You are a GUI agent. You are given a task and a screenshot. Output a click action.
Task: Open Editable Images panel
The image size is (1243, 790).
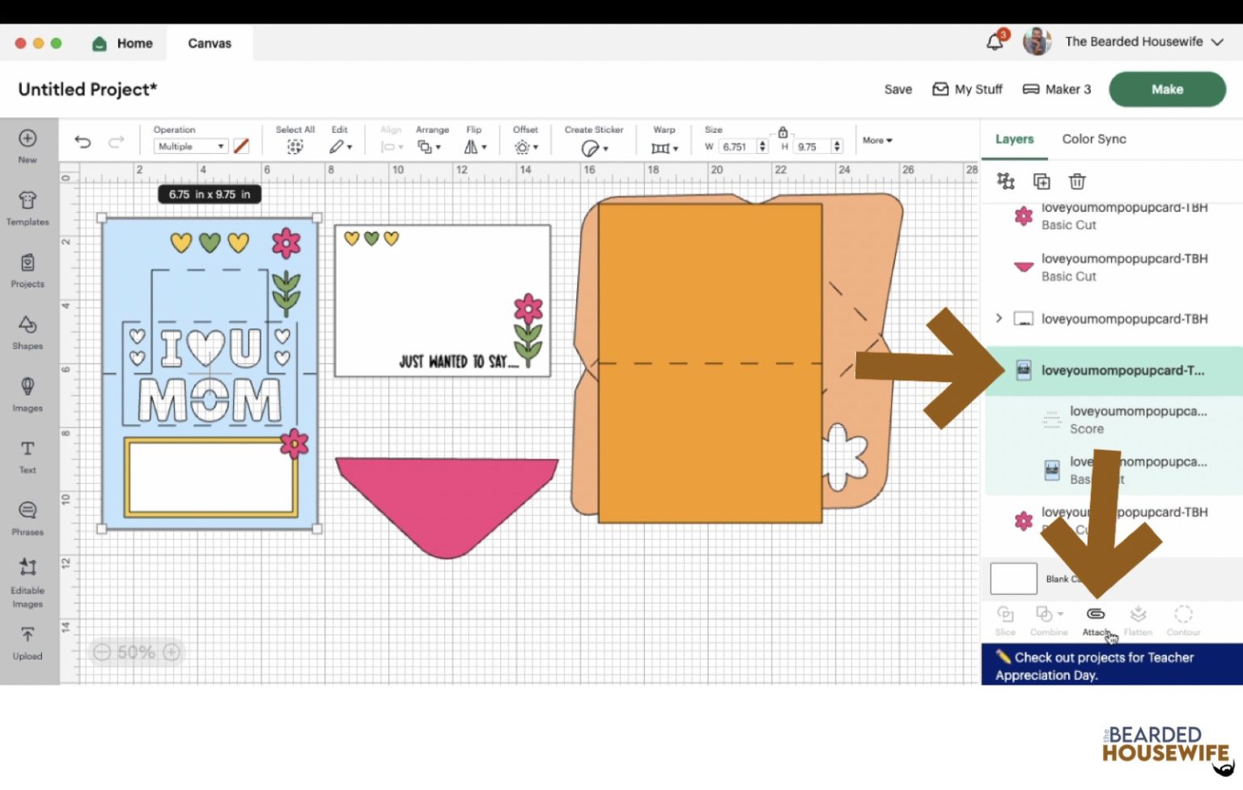[x=28, y=583]
